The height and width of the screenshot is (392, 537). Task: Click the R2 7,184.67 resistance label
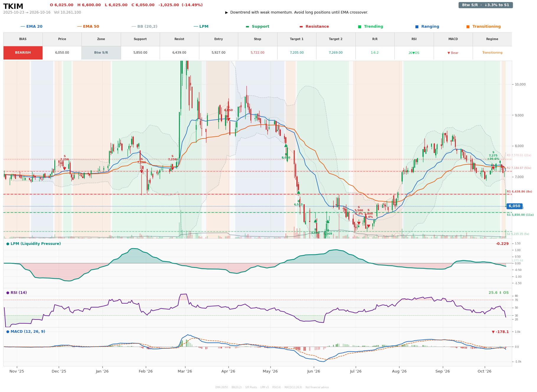[x=519, y=168]
